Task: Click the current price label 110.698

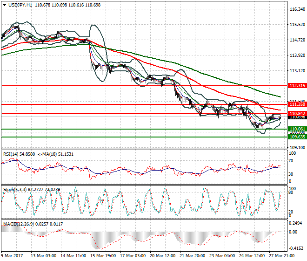Action: point(297,117)
